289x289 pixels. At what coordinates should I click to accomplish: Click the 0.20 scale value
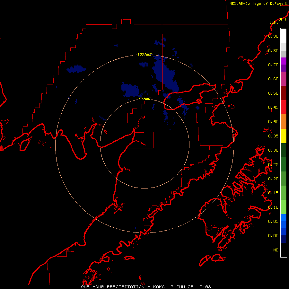tap(273, 179)
